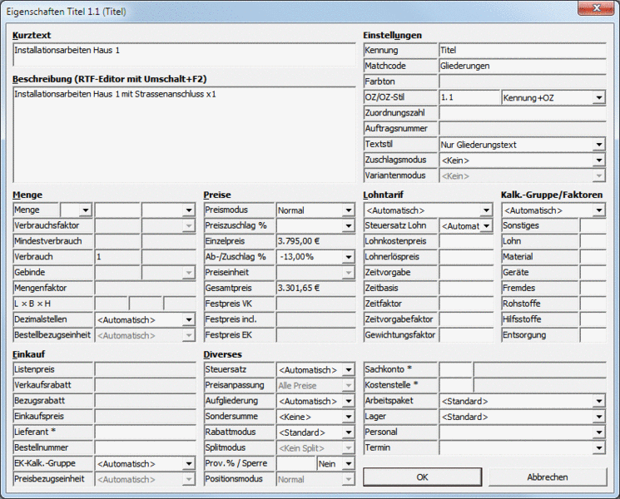620x499 pixels.
Task: Click the Lohnkostenpreis field
Action: click(466, 241)
